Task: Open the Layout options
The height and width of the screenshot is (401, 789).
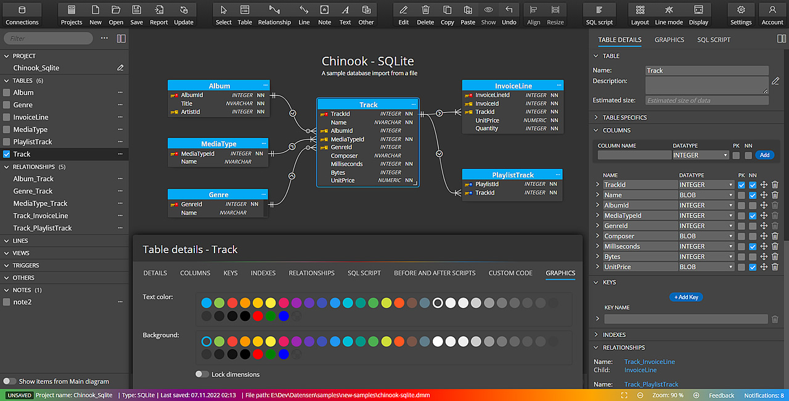Action: coord(640,15)
